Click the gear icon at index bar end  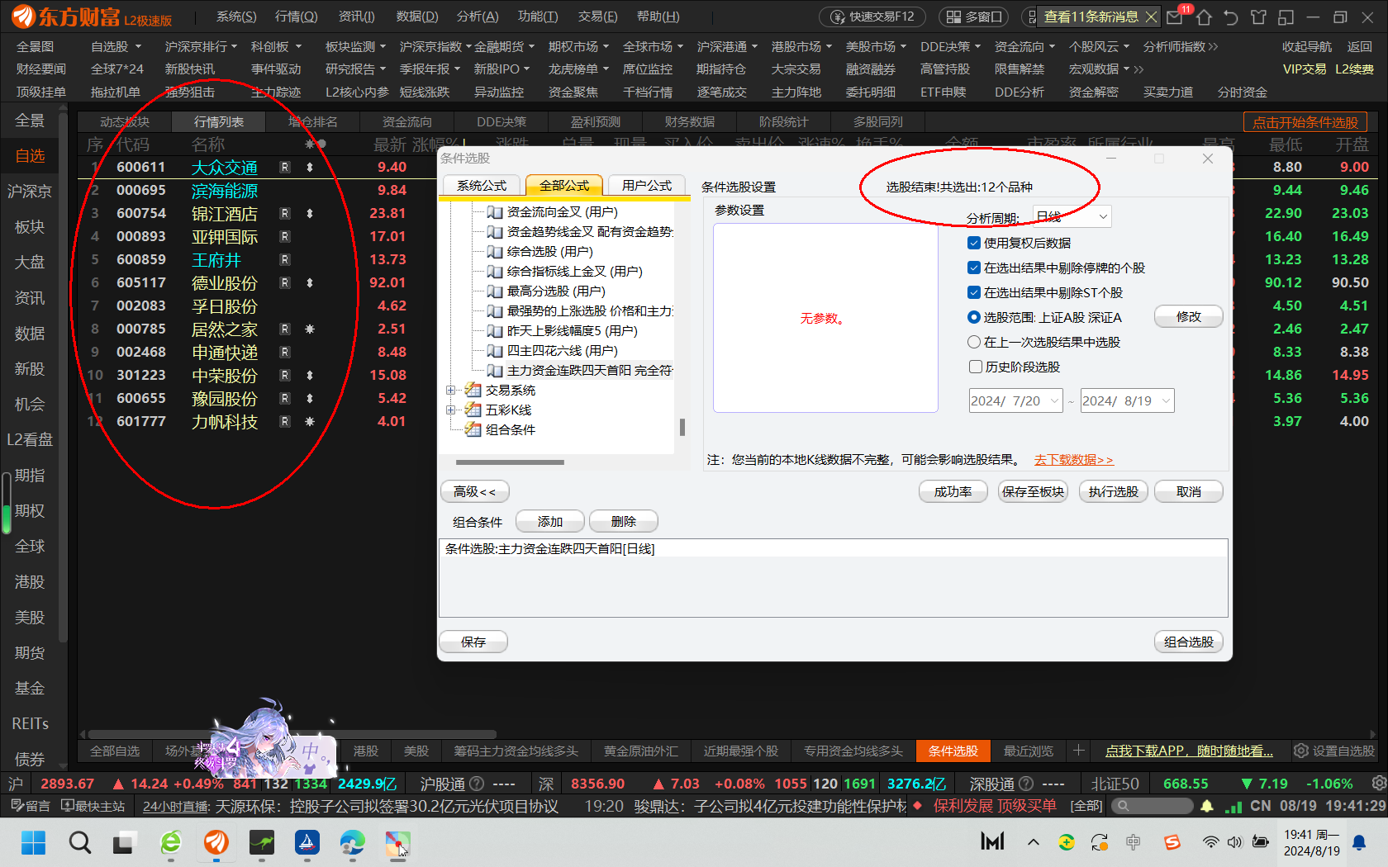[x=1378, y=783]
